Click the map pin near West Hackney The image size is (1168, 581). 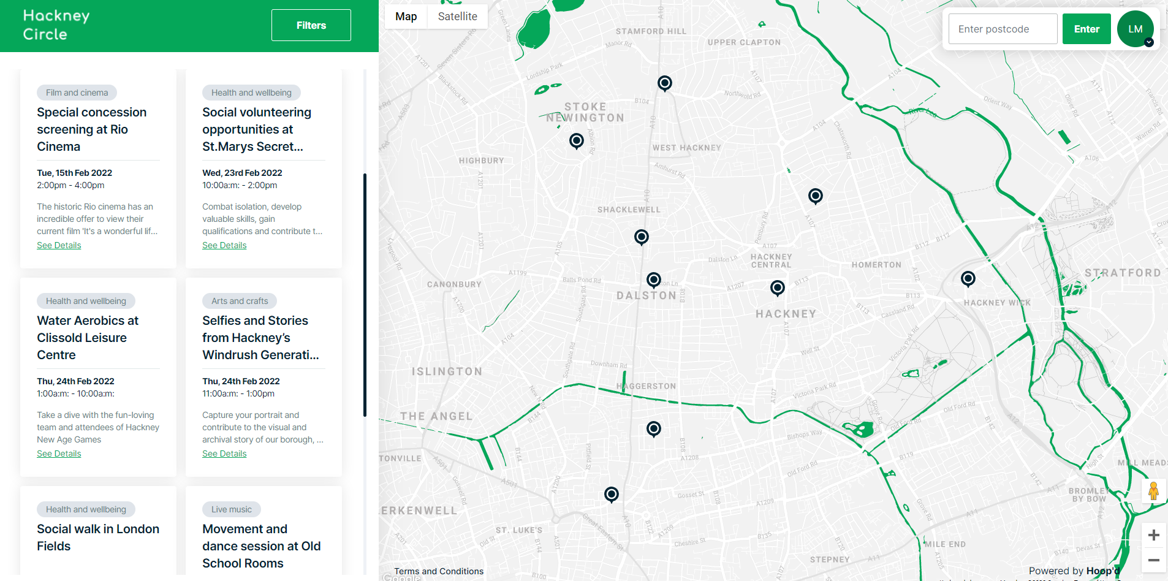pyautogui.click(x=816, y=196)
